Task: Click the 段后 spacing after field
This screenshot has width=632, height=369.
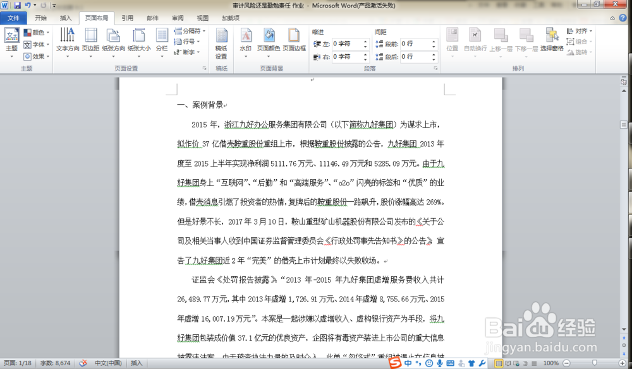Action: pos(416,57)
